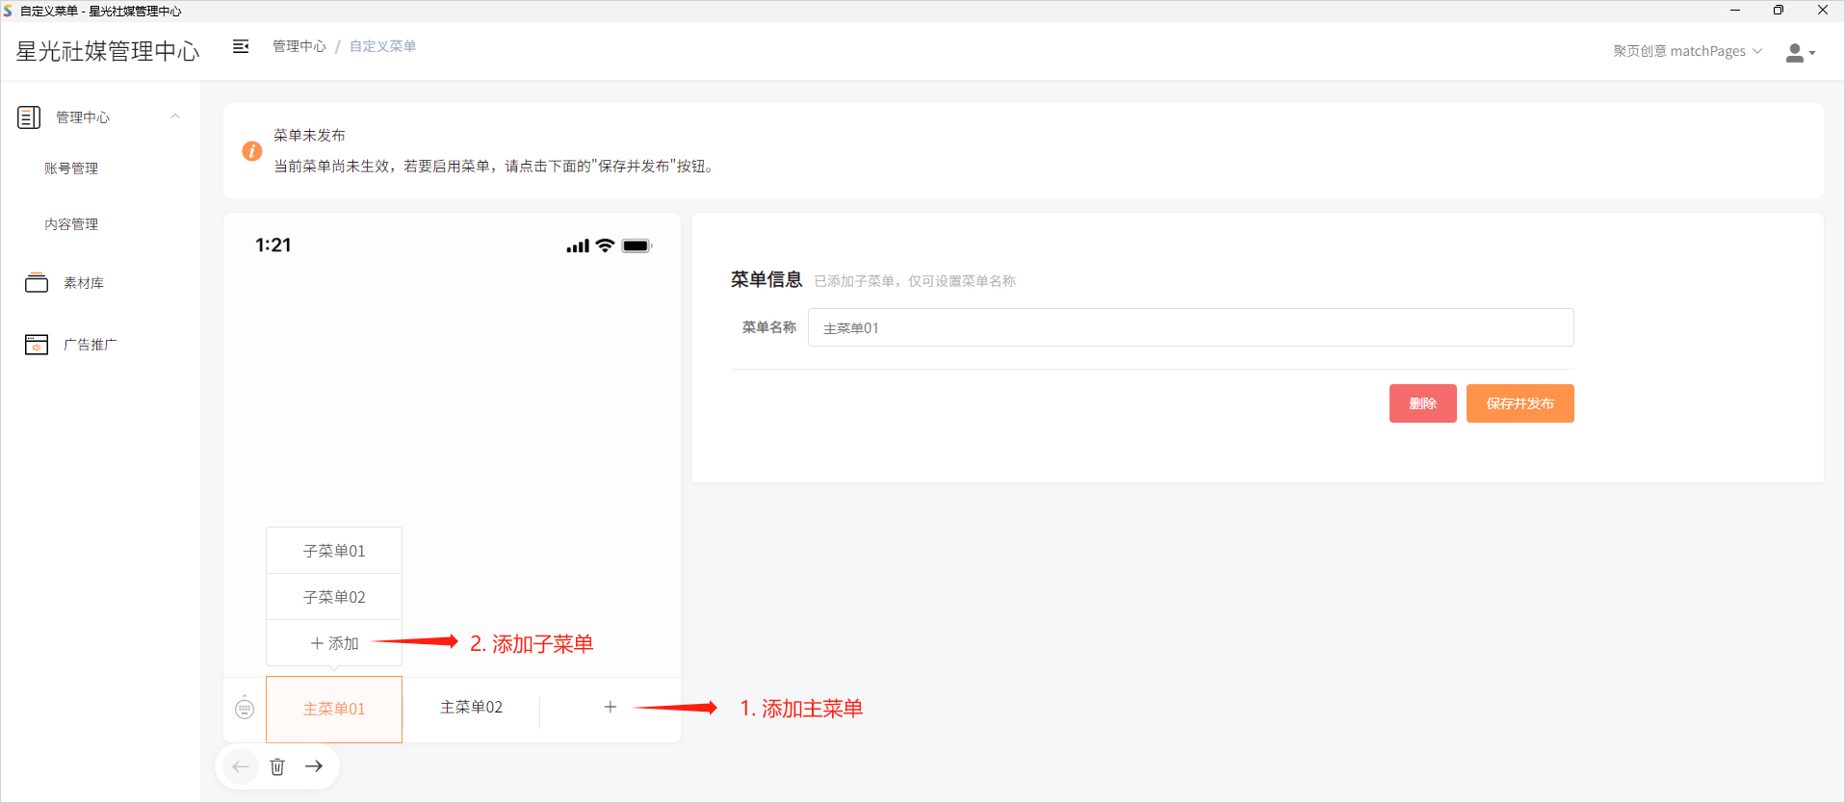The height and width of the screenshot is (803, 1845).
Task: Select the 主菜单01 tab in phone preview
Action: (334, 710)
